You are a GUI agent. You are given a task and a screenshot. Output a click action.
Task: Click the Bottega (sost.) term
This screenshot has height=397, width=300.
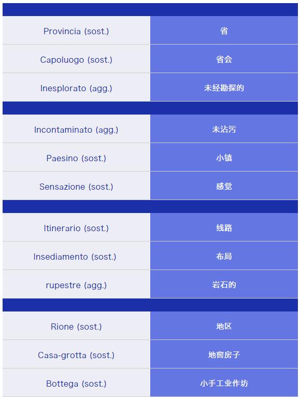click(76, 383)
